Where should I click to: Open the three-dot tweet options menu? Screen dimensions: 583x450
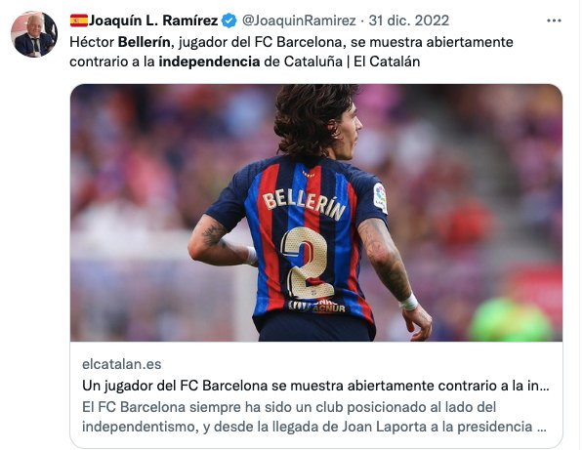click(x=554, y=20)
